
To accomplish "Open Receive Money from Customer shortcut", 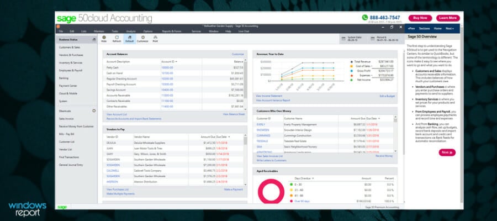I will tap(76, 126).
